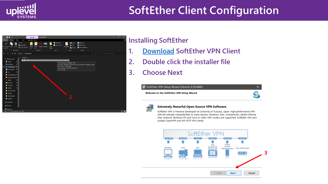The height and width of the screenshot is (184, 328).
Task: Collapse the Explorer ribbon with the chevron
Action: (x=123, y=40)
